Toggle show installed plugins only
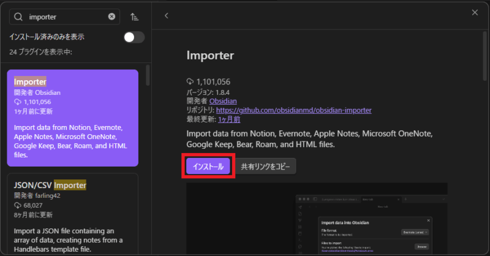Image resolution: width=490 pixels, height=256 pixels. (x=134, y=37)
